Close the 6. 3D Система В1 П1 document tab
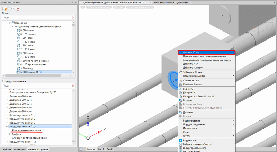 click(x=151, y=3)
